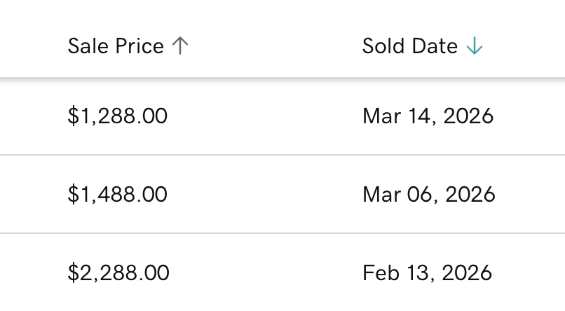
Task: Click blank space between $1,288.00 and Mar 14, 2026
Action: [x=266, y=116]
